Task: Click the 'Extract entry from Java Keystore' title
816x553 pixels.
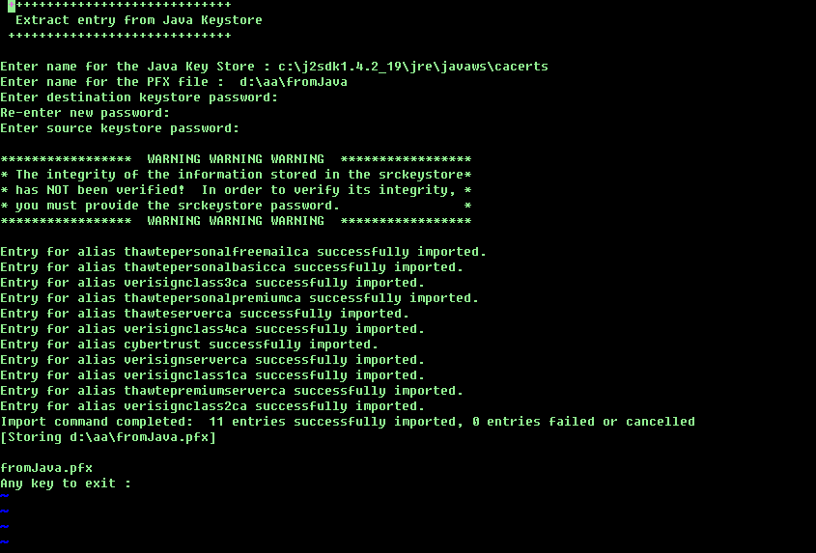Action: tap(139, 20)
